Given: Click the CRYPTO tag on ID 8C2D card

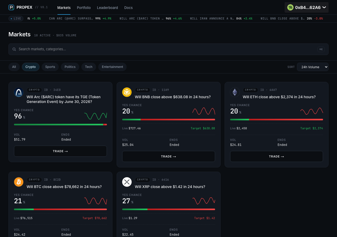Looking at the screenshot, I should tap(34, 180).
